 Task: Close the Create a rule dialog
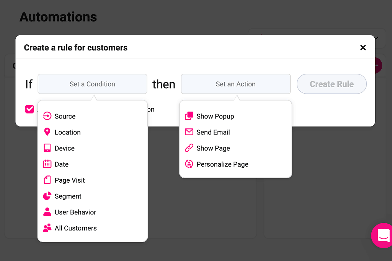[363, 48]
